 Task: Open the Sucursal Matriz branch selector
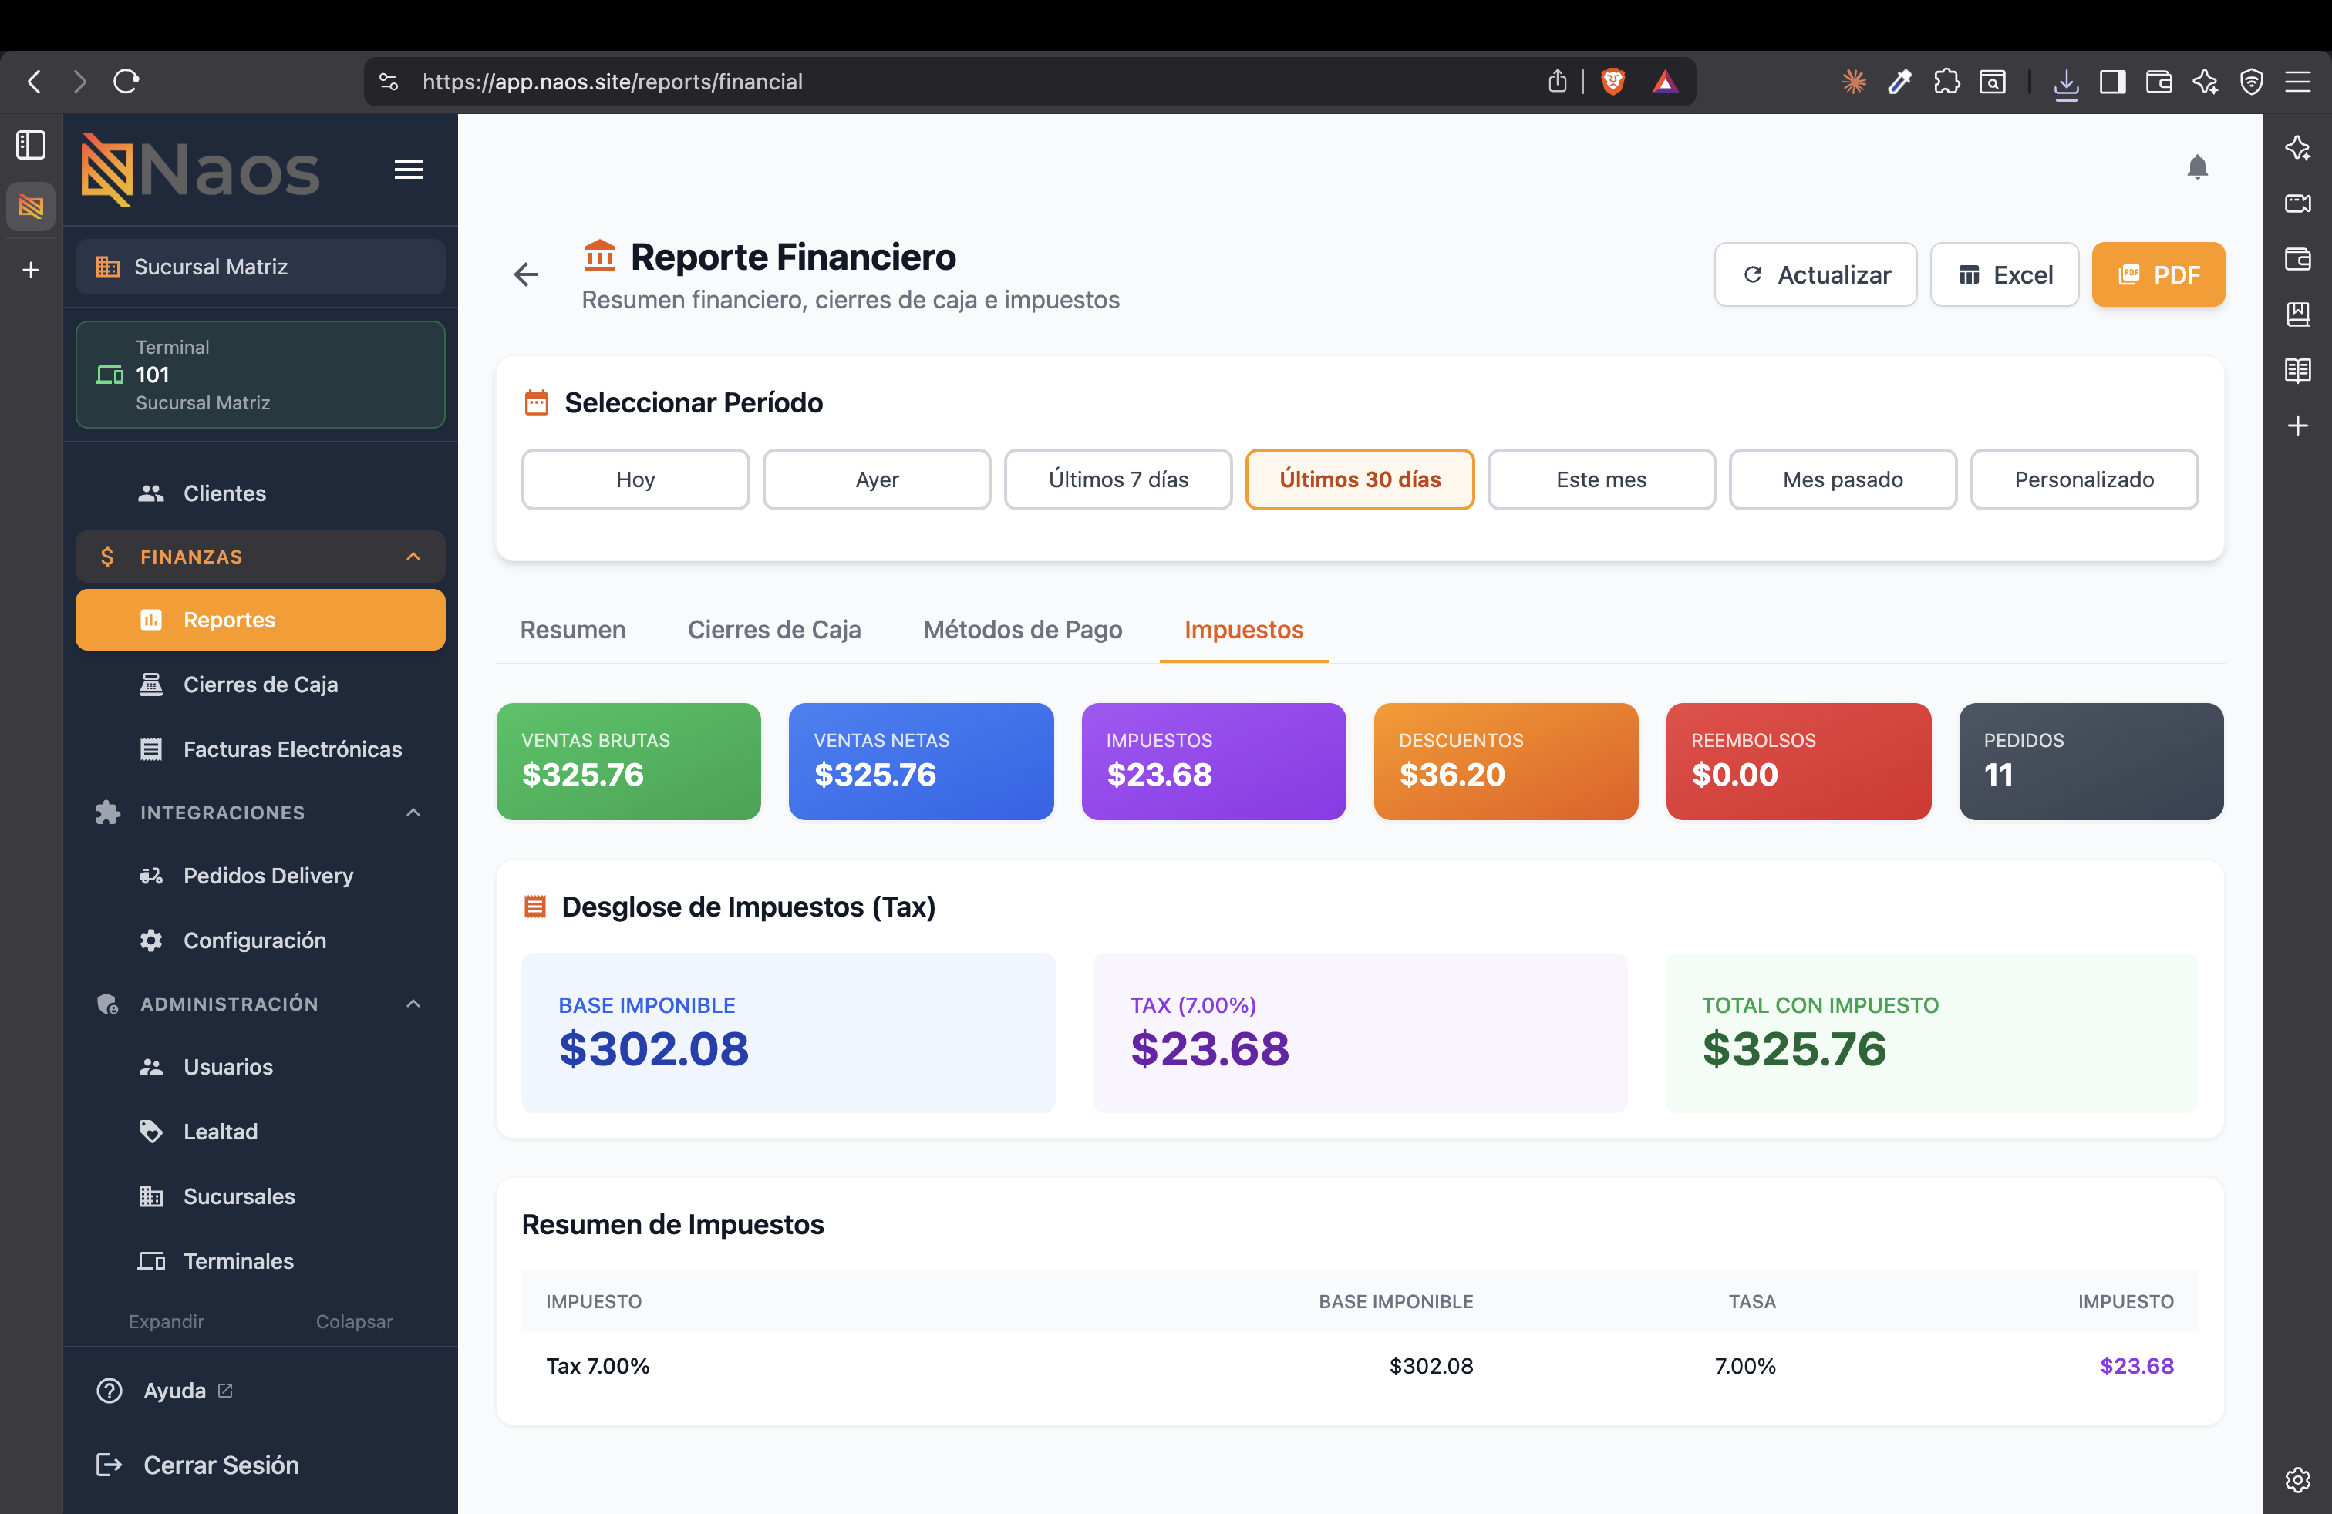[261, 267]
